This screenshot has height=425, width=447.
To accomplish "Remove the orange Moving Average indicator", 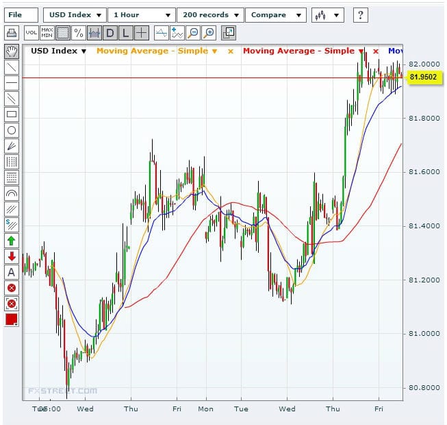I will coord(231,51).
